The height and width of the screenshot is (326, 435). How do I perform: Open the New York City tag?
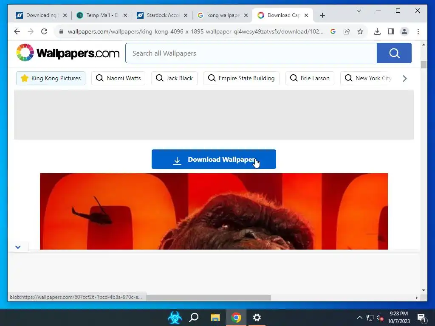point(368,78)
